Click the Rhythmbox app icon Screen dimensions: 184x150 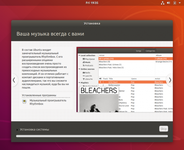(x=24, y=102)
